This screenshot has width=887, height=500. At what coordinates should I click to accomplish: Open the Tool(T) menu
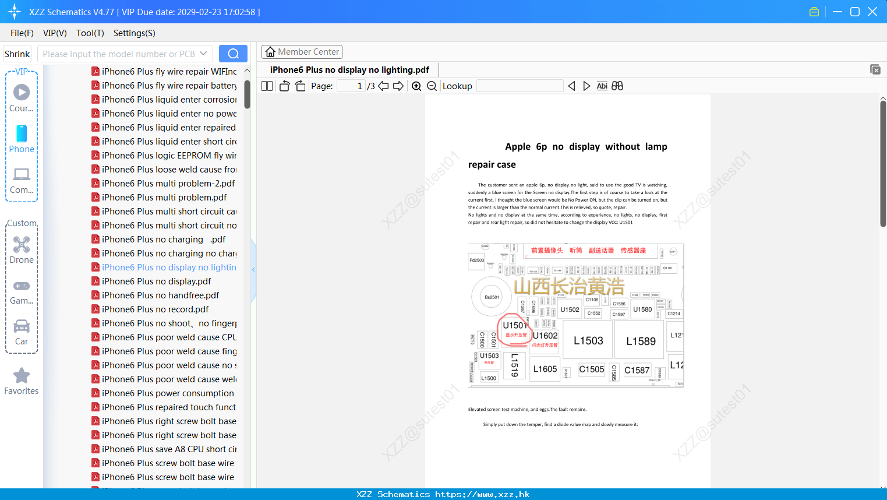[90, 33]
